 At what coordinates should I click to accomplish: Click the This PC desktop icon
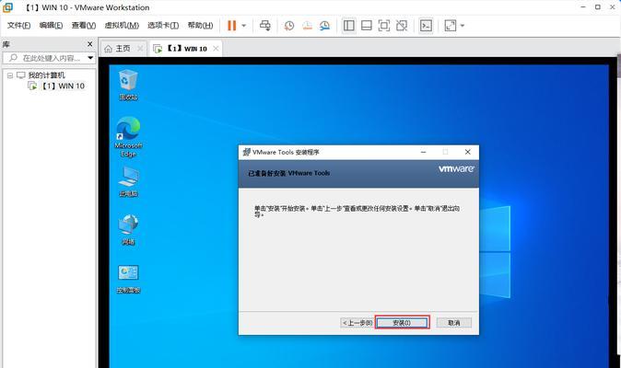[128, 182]
